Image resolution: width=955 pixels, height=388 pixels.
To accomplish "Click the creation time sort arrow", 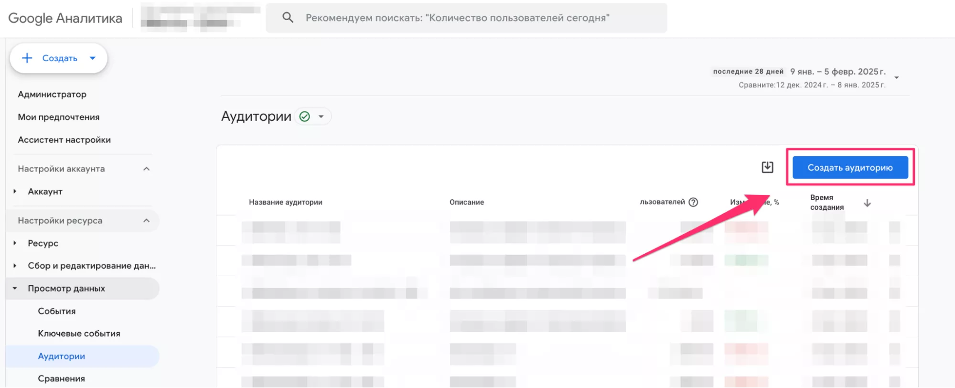I will 867,203.
